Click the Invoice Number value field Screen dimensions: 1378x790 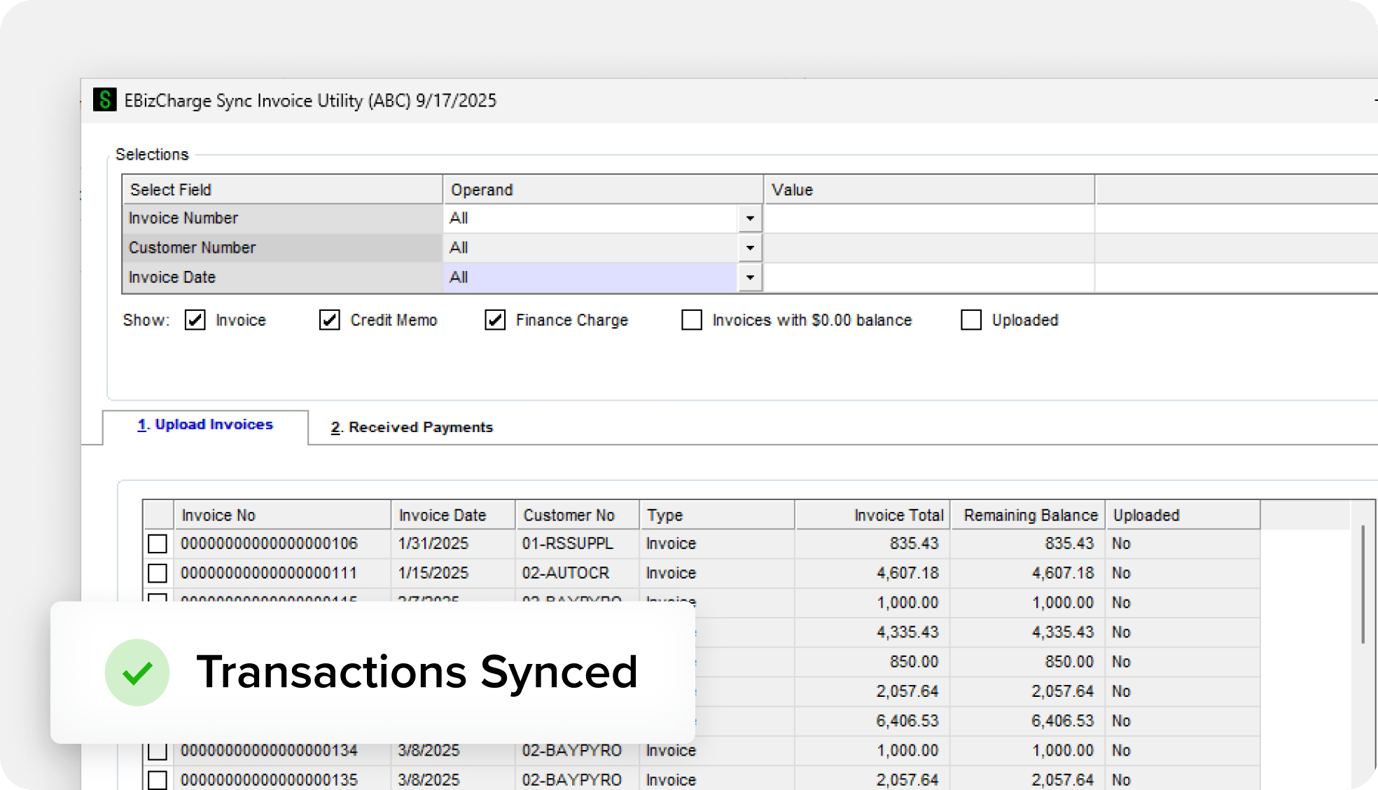click(928, 219)
